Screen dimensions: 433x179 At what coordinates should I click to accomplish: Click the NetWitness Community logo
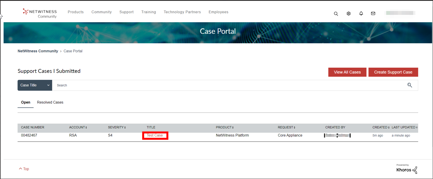(40, 13)
